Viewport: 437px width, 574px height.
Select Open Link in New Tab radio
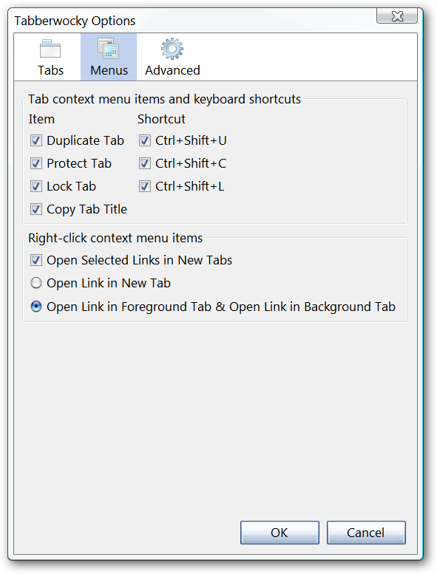click(36, 283)
